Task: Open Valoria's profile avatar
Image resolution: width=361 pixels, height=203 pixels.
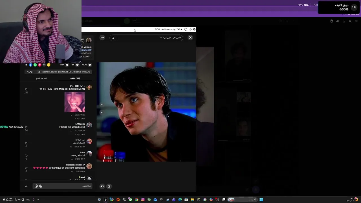Action: point(89,125)
